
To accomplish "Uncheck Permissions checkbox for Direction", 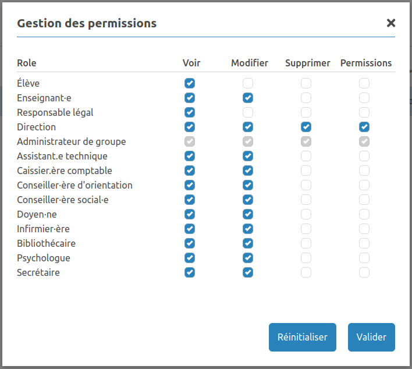I will point(364,127).
